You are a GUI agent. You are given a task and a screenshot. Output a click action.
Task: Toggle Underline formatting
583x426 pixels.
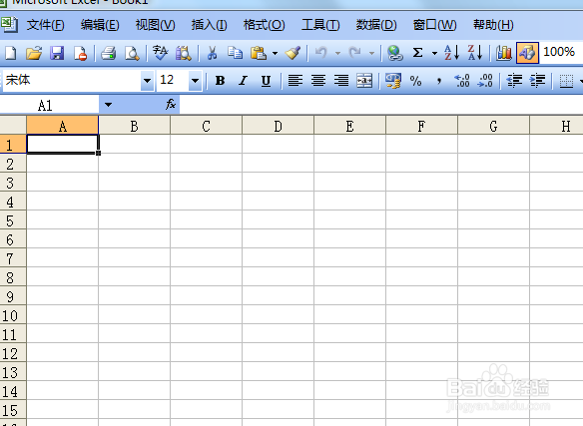coord(266,80)
